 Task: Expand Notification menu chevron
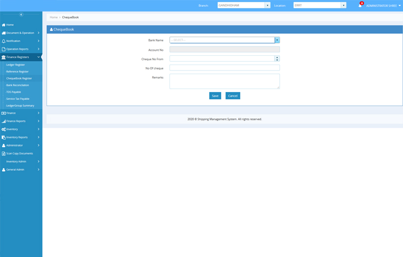click(39, 41)
